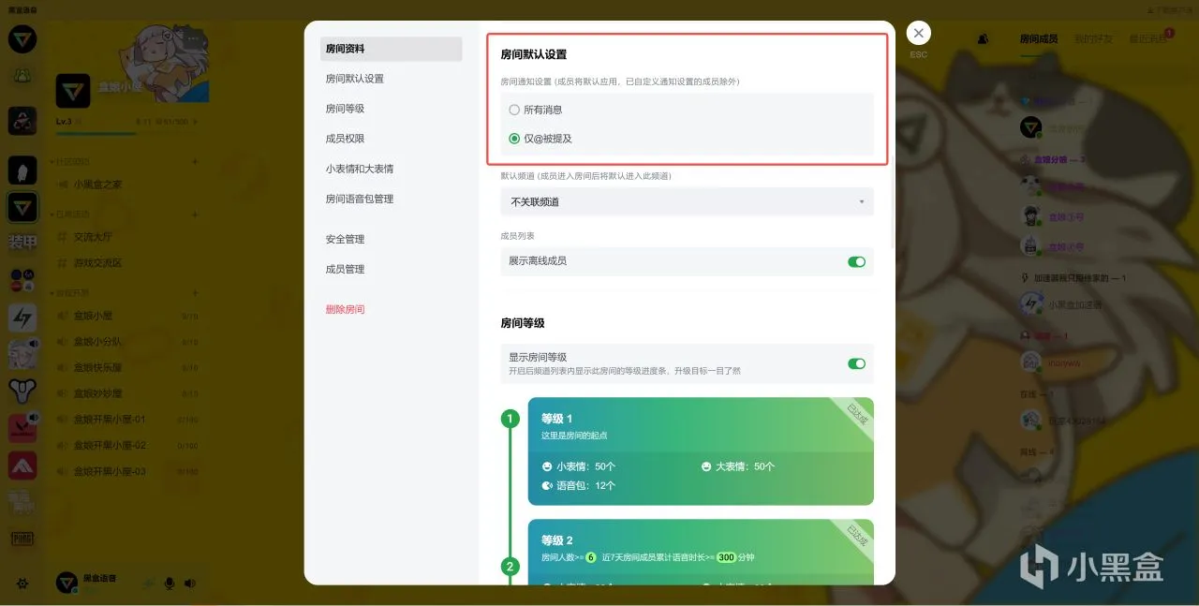Select the lightning bolt server icon
1199x606 pixels.
tap(22, 318)
